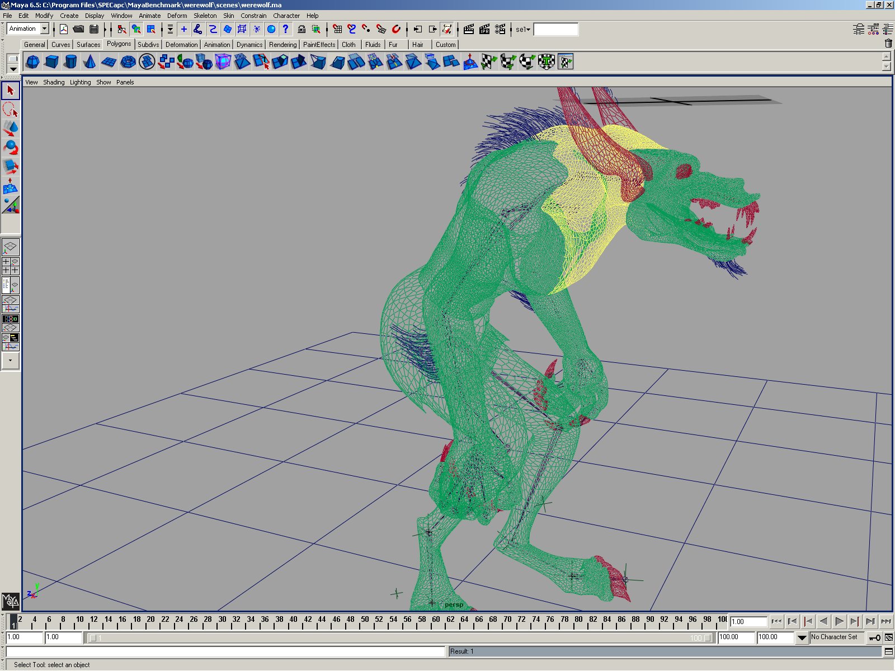Screen dimensions: 895x671
Task: Select the Lasso tool in toolbox
Action: [x=11, y=110]
